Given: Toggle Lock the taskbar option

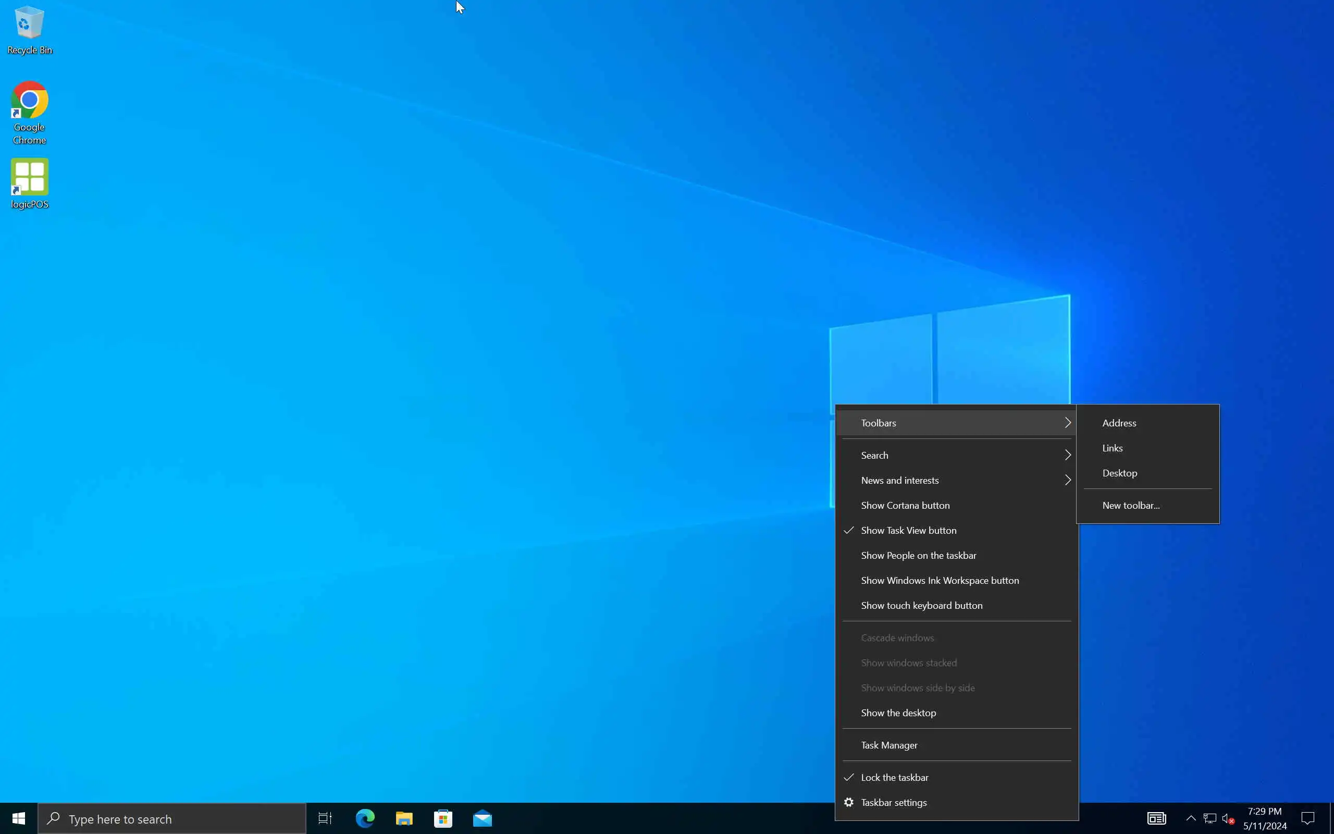Looking at the screenshot, I should point(894,777).
